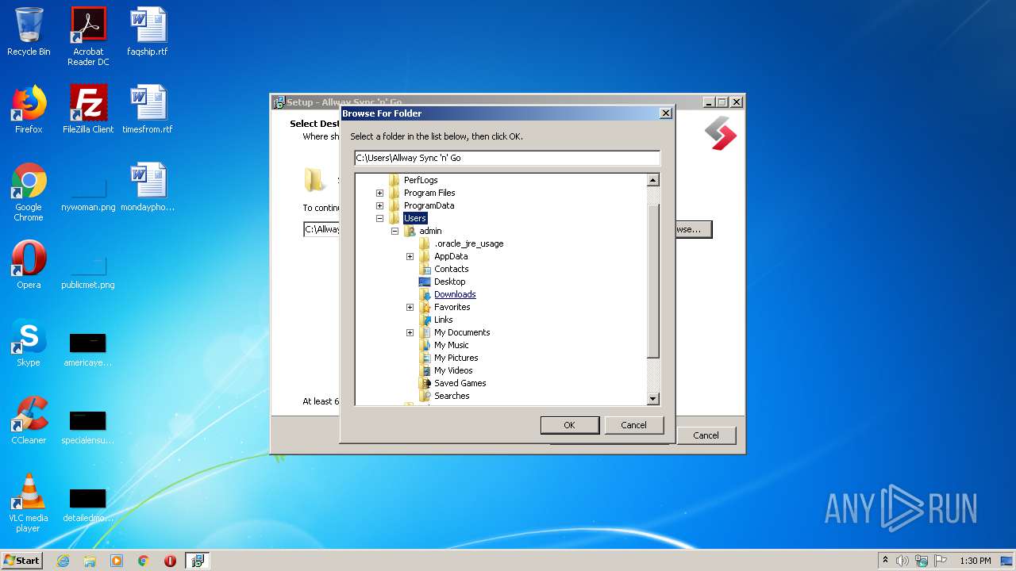Open Chrome from the taskbar
1016x571 pixels.
tap(144, 561)
